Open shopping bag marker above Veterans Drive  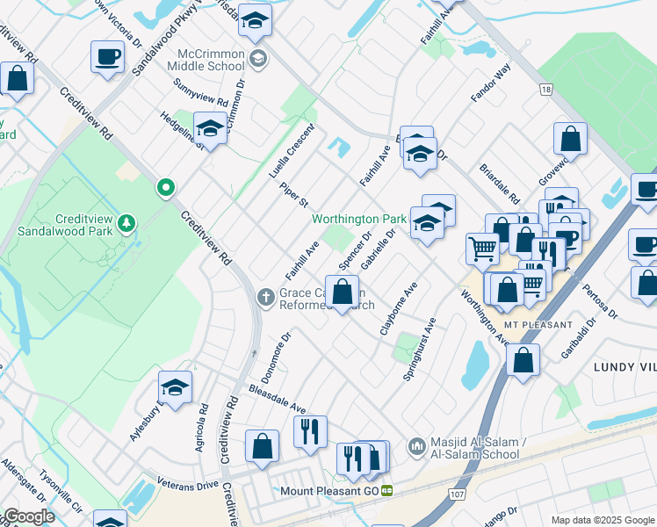[263, 448]
